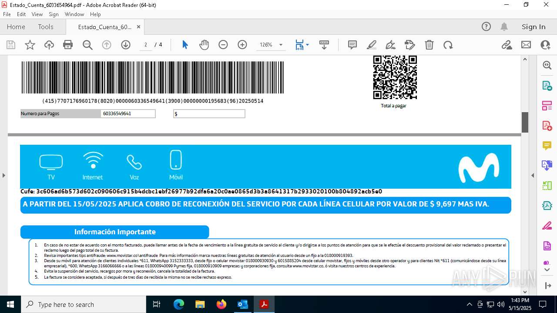Open Create PDF sidebar tool
Image resolution: width=557 pixels, height=313 pixels.
pyautogui.click(x=547, y=126)
